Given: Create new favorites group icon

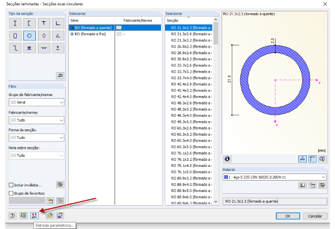Looking at the screenshot, I should [50, 201].
